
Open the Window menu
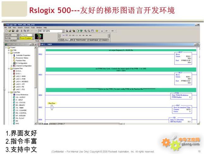pos(39,28)
